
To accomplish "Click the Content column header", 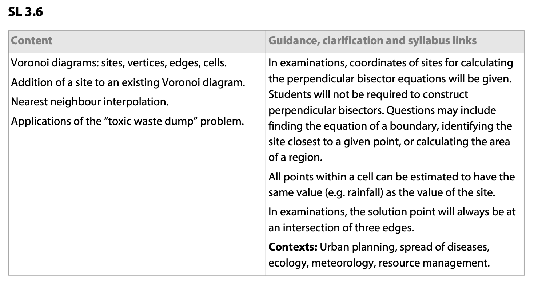I will (x=32, y=41).
